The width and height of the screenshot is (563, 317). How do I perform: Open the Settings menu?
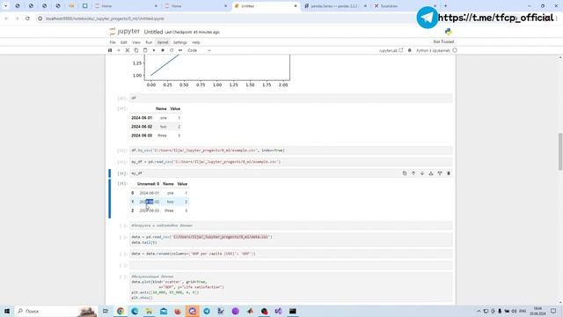(179, 42)
